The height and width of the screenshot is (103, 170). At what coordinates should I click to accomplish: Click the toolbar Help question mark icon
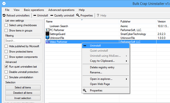[98, 16]
